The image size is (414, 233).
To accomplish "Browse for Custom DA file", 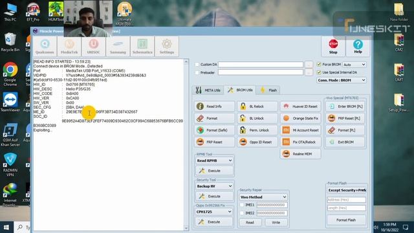I will coord(309,65).
